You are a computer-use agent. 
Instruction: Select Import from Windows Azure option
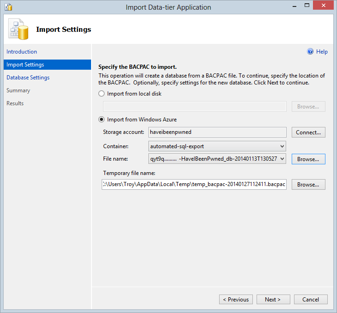point(103,120)
